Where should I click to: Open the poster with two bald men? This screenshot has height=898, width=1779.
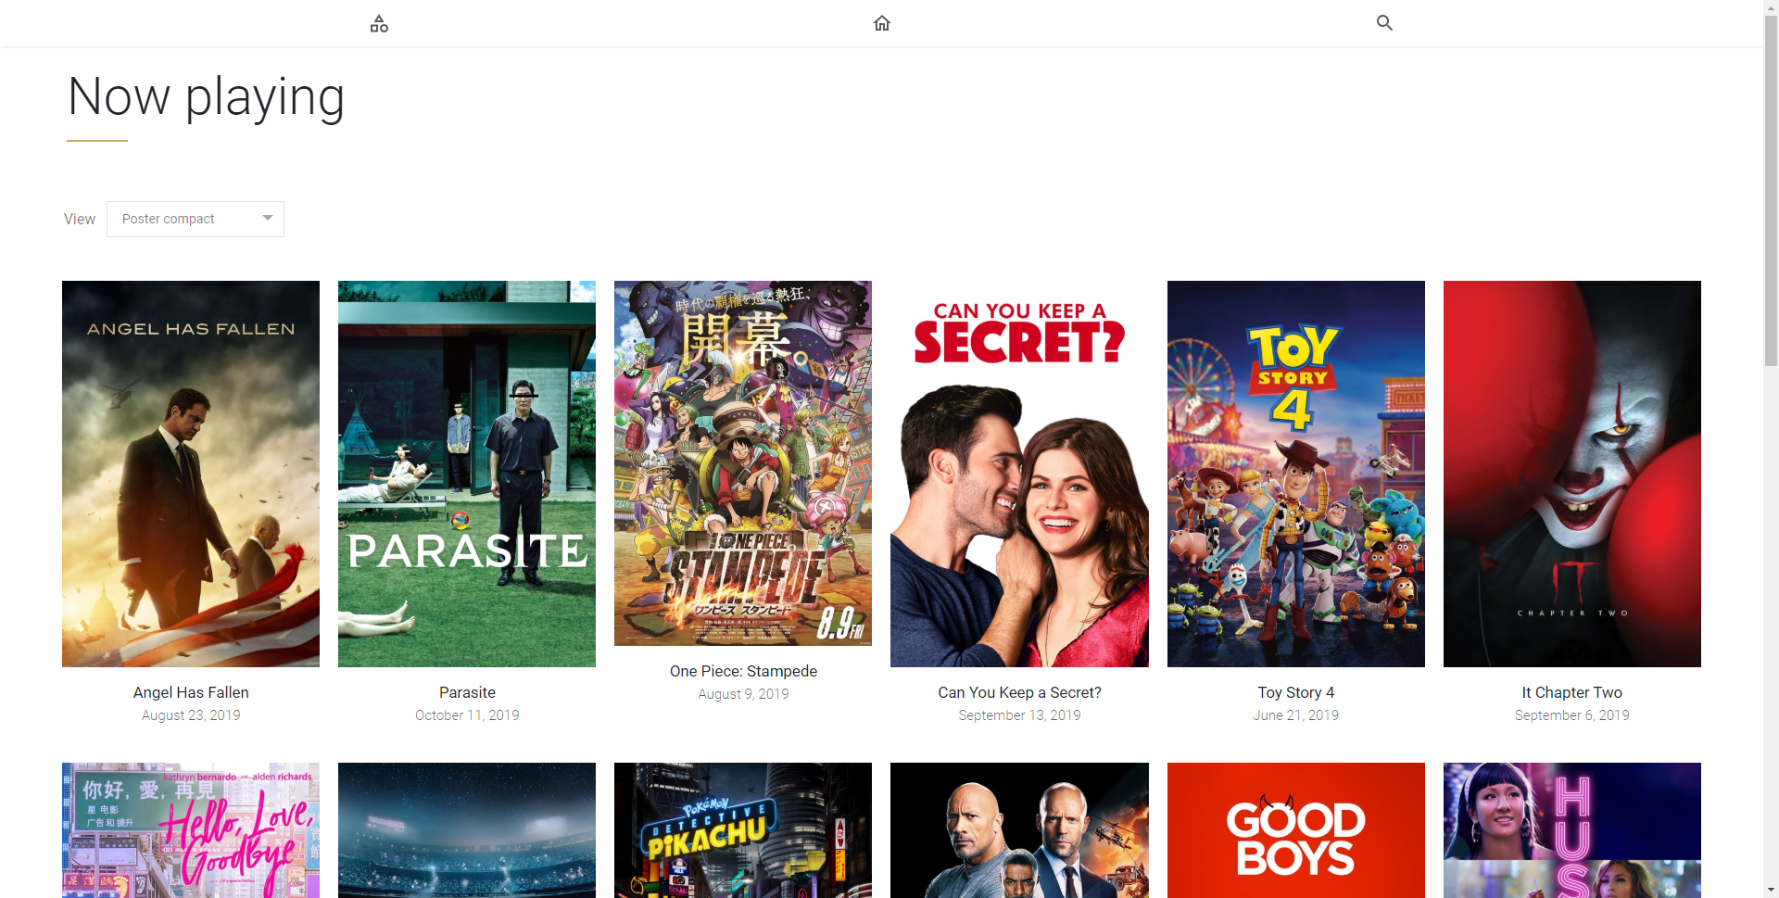[1019, 830]
